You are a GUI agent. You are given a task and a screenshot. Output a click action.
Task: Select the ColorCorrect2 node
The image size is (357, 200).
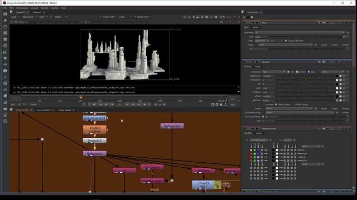tap(95, 118)
